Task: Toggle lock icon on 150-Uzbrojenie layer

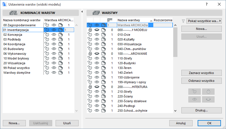Action: 90,77
